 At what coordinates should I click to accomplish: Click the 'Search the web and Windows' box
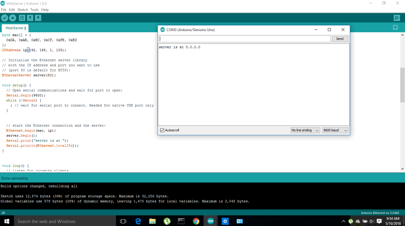(65, 221)
